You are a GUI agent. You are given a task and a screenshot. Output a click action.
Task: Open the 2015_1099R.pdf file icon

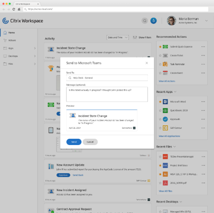165,183
